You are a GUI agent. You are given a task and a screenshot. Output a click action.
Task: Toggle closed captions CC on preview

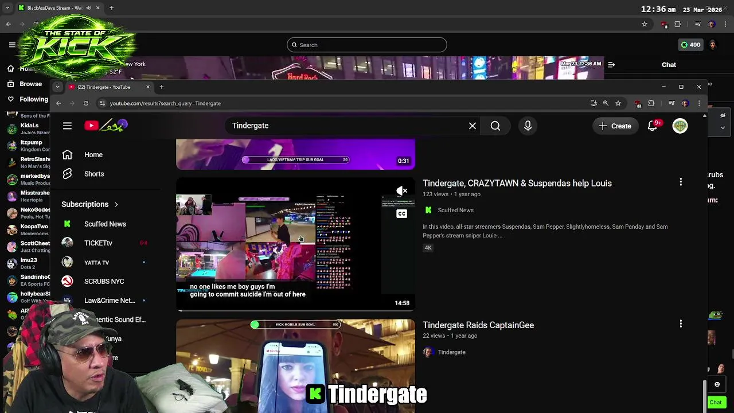click(x=401, y=214)
